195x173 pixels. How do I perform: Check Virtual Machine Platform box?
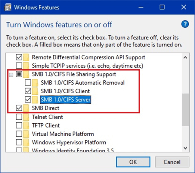pos(19,134)
